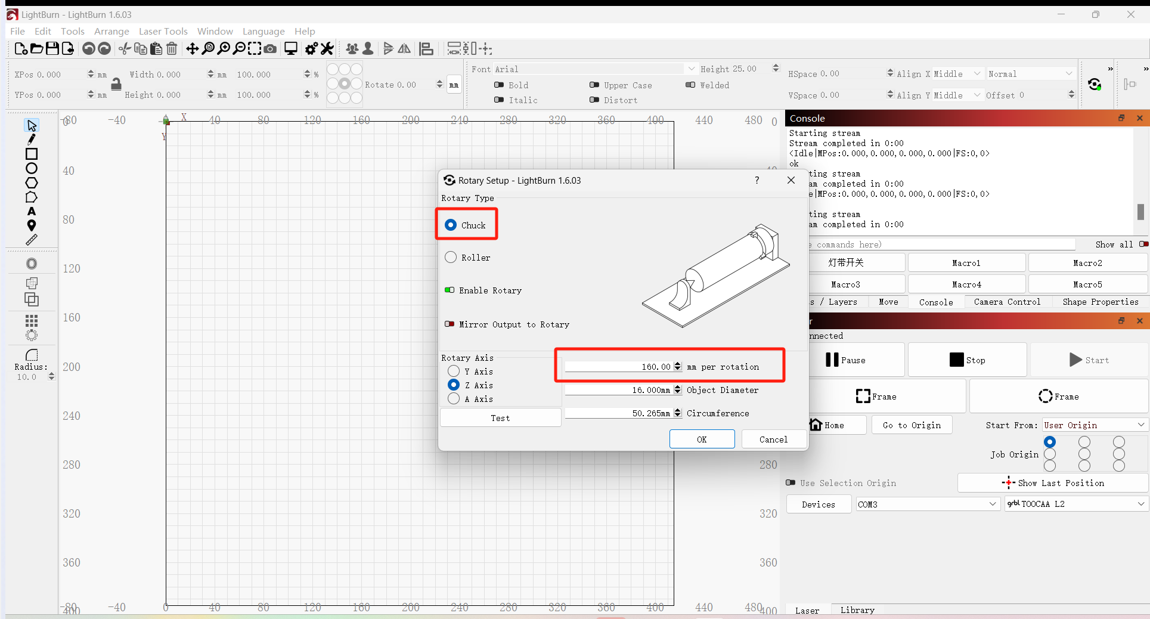Screen dimensions: 1150x619
Task: Select the Ellipse tool
Action: [32, 168]
